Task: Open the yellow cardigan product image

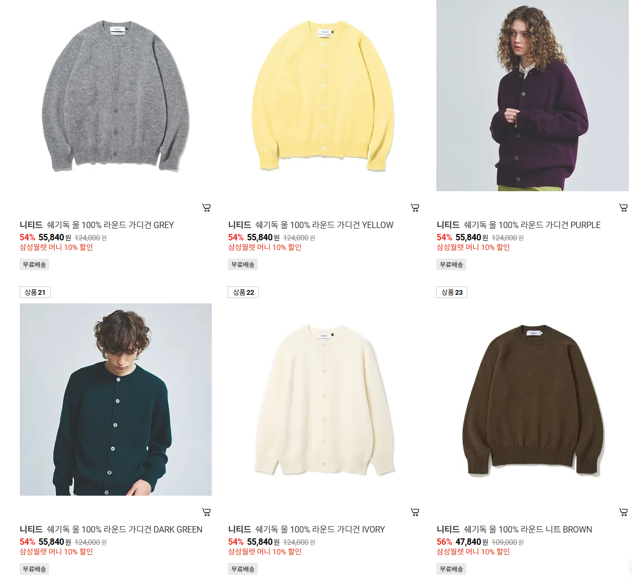Action: [x=323, y=96]
